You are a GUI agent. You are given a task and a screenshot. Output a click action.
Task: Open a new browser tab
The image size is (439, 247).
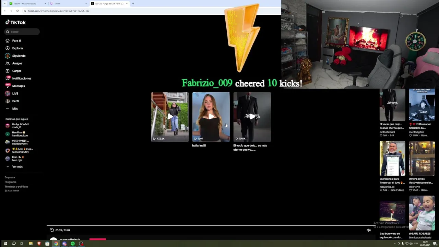click(133, 3)
